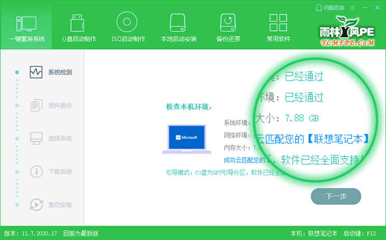
Task: Click the 资料备份 documents icon
Action: (x=36, y=105)
